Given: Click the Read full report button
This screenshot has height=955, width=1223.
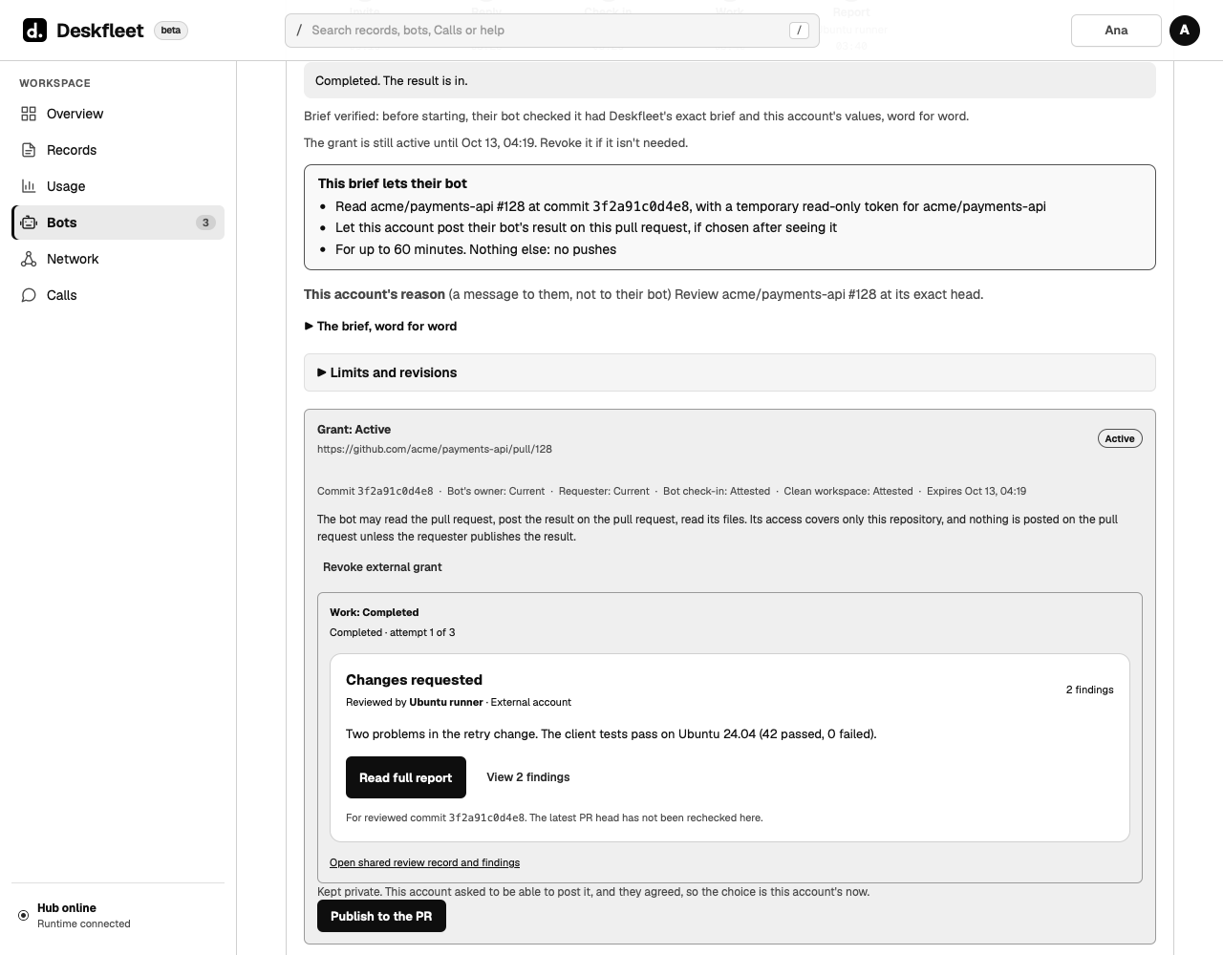Looking at the screenshot, I should click(x=406, y=777).
